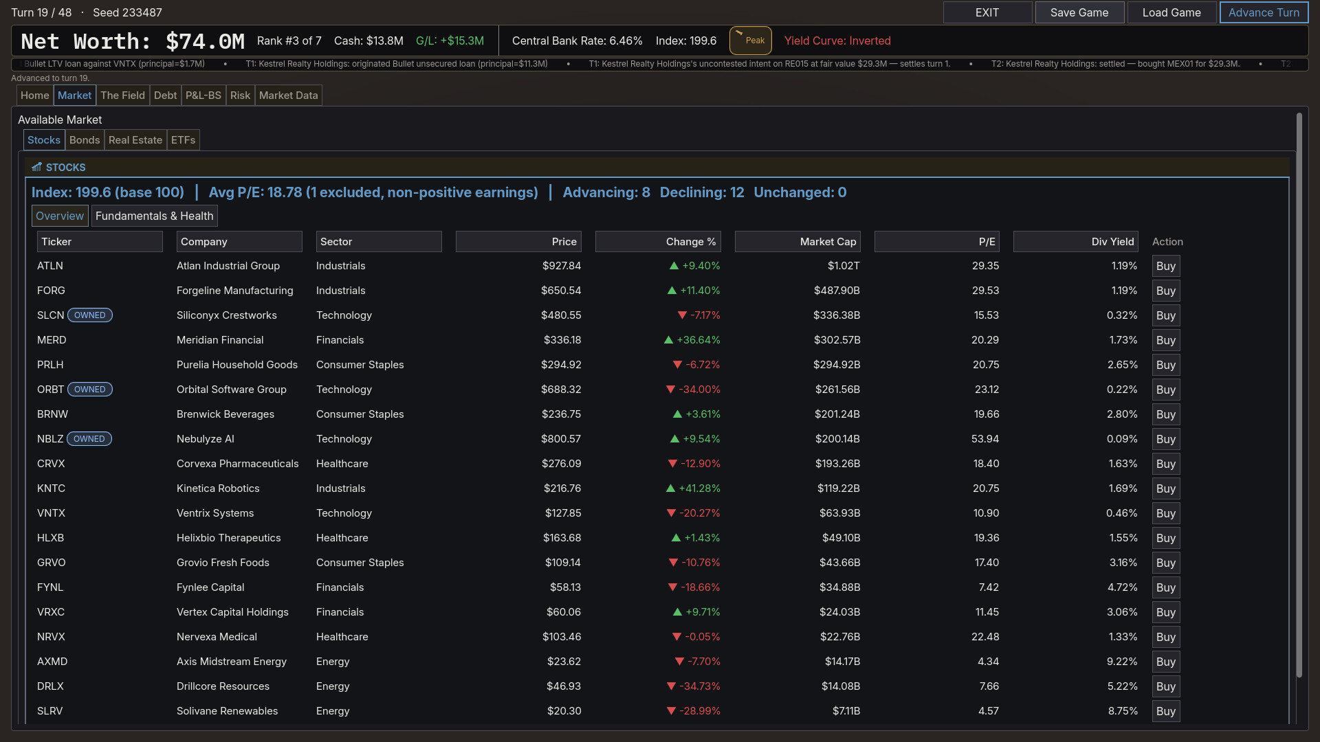
Task: Sort by Price column header
Action: pos(518,242)
